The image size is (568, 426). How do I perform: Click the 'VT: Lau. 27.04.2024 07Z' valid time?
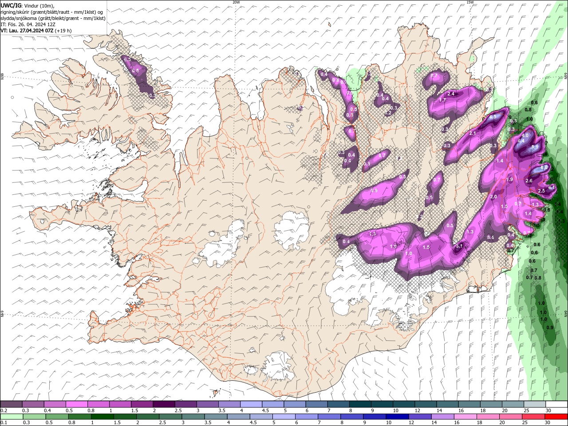(x=27, y=31)
